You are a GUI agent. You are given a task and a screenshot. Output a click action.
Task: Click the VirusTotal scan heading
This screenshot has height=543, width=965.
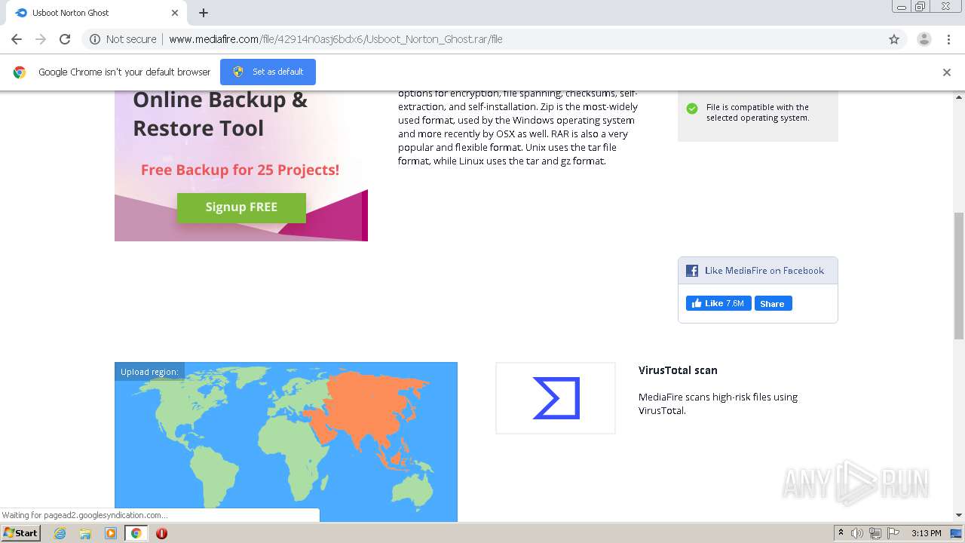pyautogui.click(x=678, y=370)
